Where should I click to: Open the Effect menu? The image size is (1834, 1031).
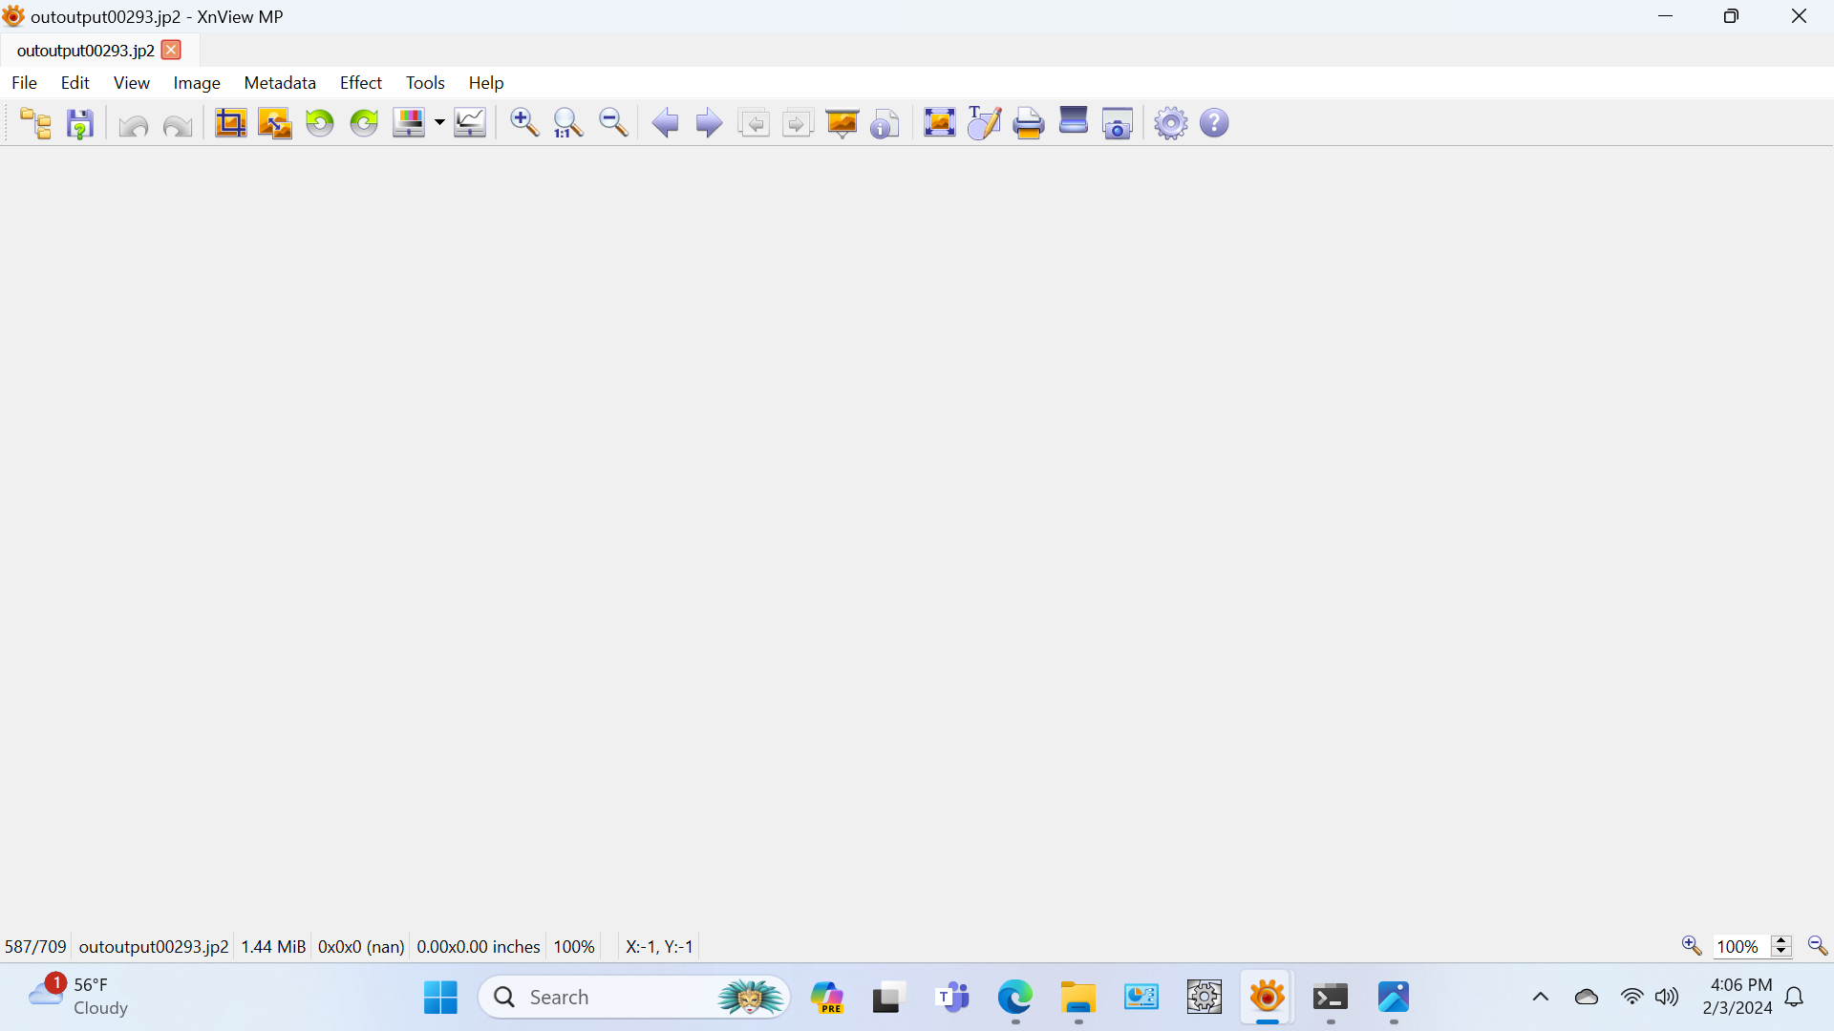point(360,83)
